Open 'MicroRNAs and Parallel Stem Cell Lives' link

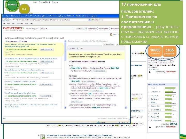(x=20, y=93)
